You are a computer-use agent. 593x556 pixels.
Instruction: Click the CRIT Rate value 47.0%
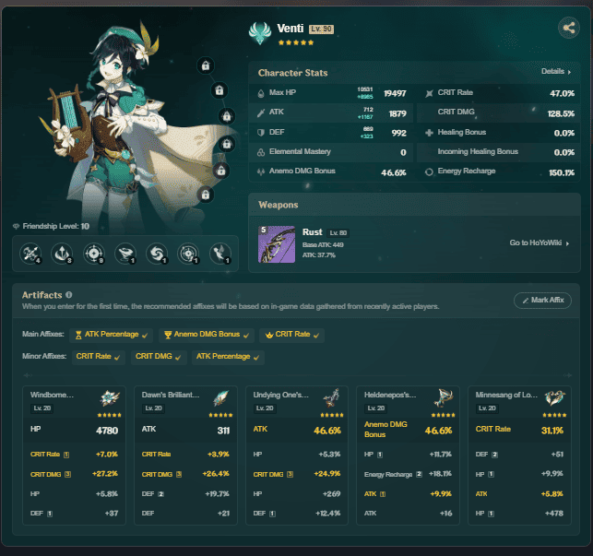[562, 93]
